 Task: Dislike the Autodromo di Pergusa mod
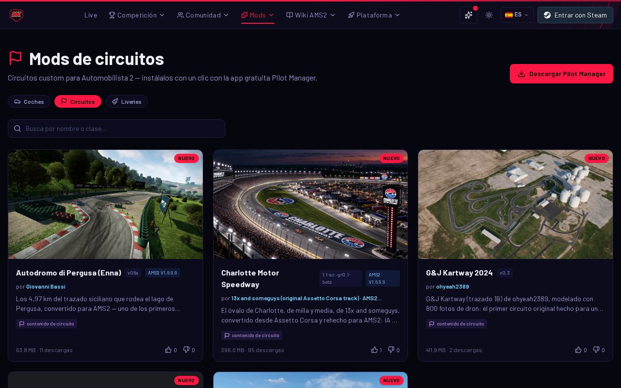tap(189, 350)
